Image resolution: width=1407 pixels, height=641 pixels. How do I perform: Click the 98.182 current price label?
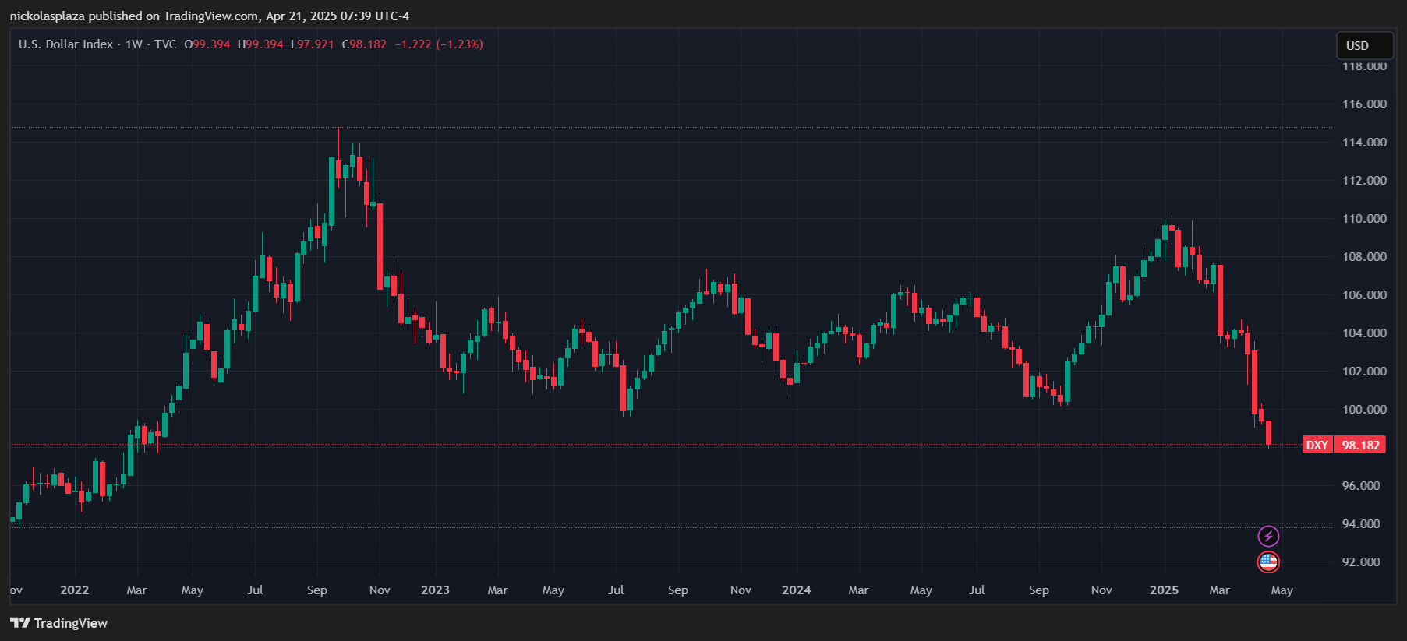pos(1360,445)
